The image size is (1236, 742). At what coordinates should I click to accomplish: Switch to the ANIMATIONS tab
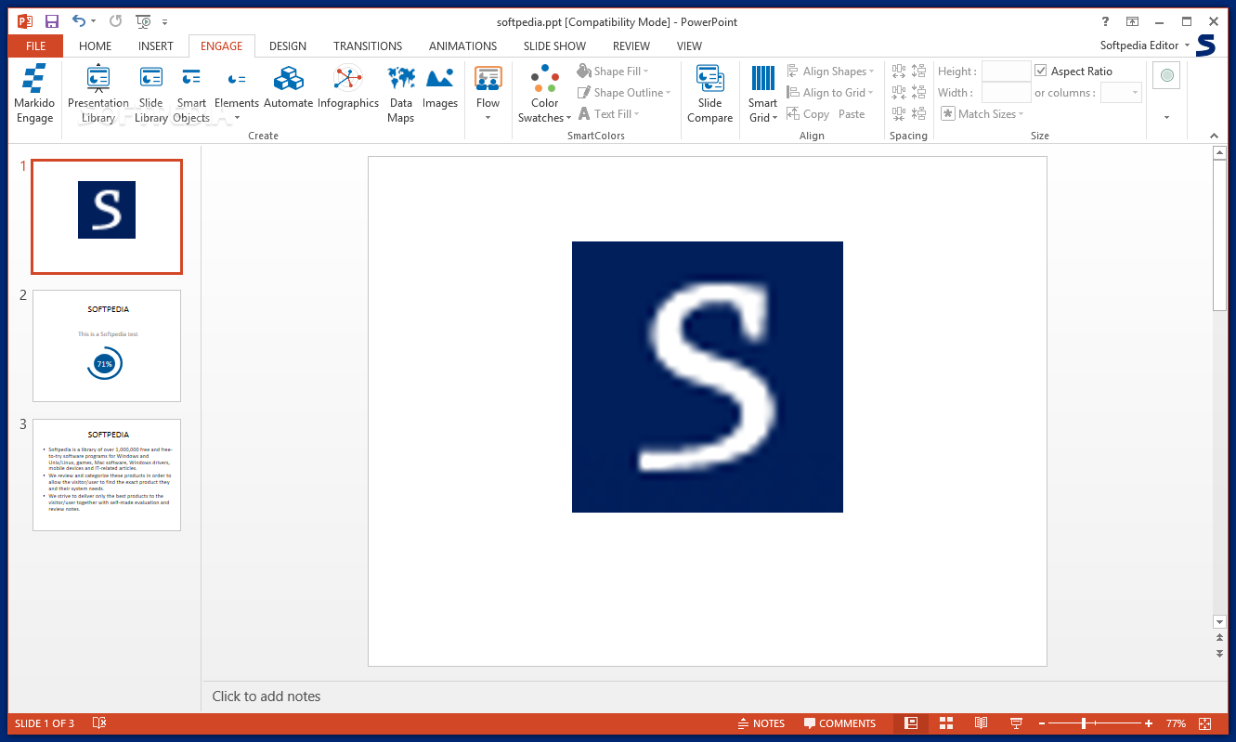point(463,46)
